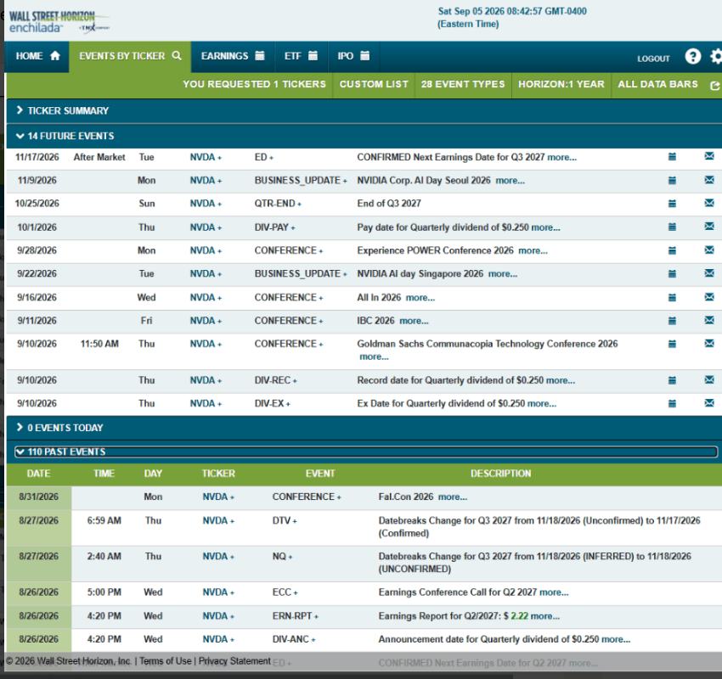Open 'more...' for Announcement date for Quarterly dividend

click(616, 639)
